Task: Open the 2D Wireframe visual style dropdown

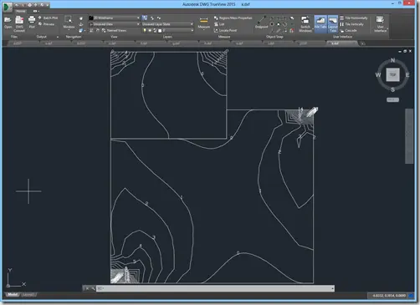Action: [115, 18]
